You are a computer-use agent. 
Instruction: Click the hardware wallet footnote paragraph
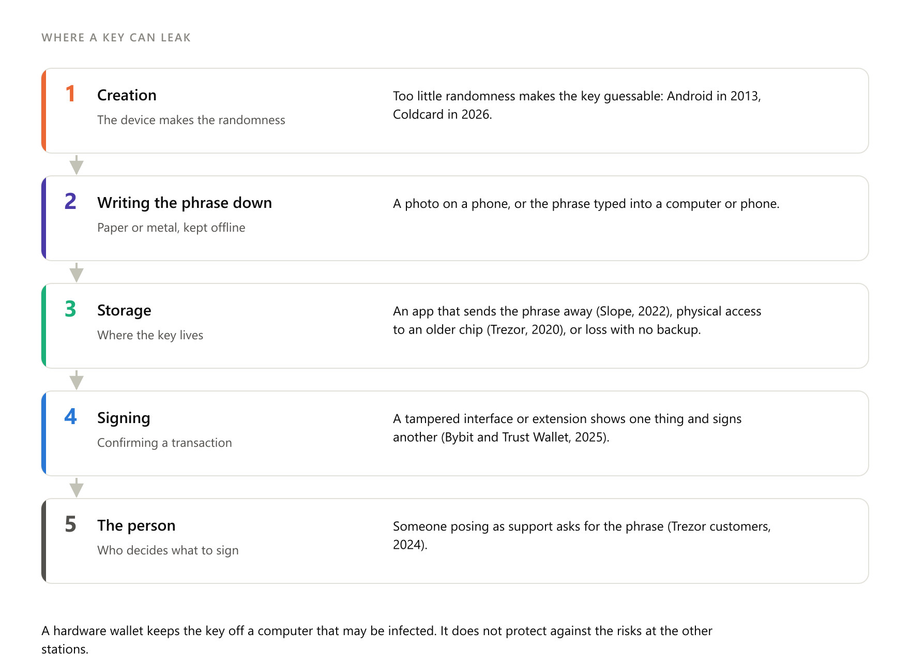pos(377,640)
